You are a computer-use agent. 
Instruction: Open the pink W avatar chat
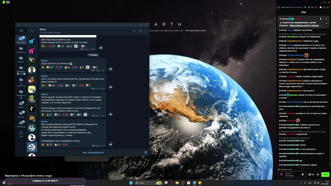32,51
